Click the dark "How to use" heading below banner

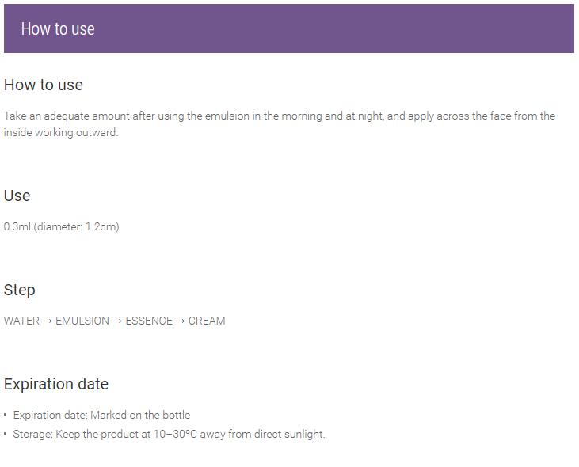[44, 85]
